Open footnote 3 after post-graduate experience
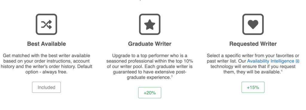 [172, 76]
